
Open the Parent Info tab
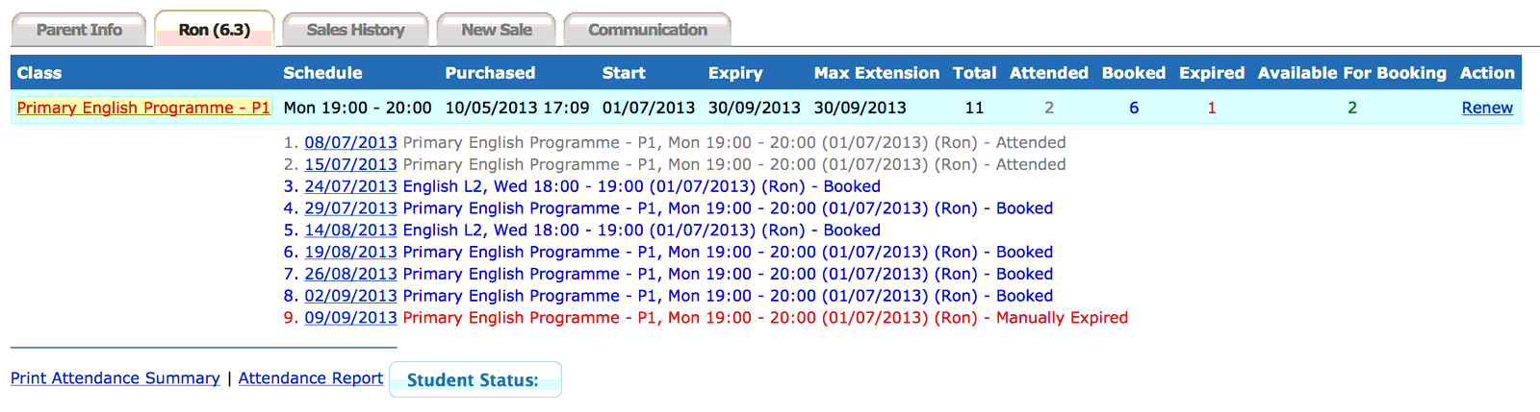pyautogui.click(x=79, y=30)
